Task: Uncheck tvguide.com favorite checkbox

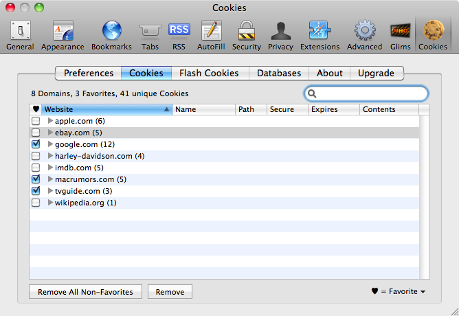Action: 36,191
